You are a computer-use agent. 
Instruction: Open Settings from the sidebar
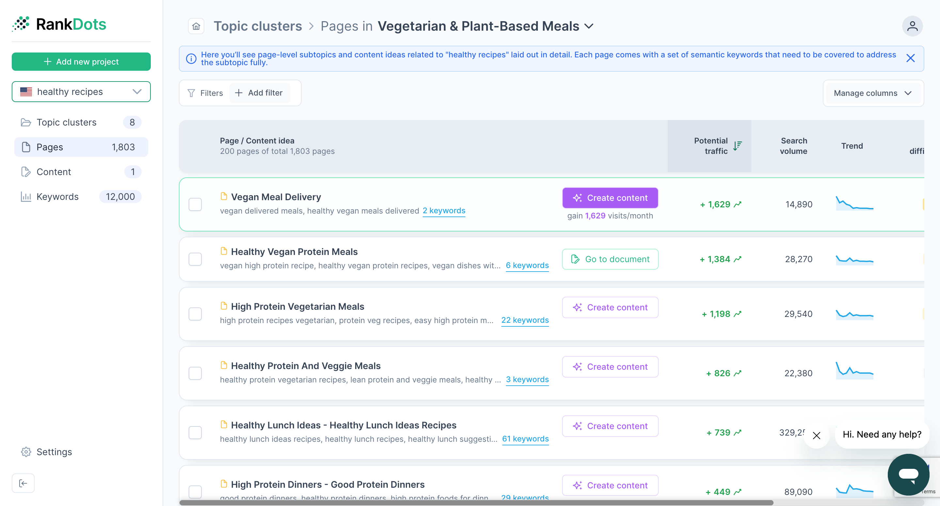[x=54, y=452]
